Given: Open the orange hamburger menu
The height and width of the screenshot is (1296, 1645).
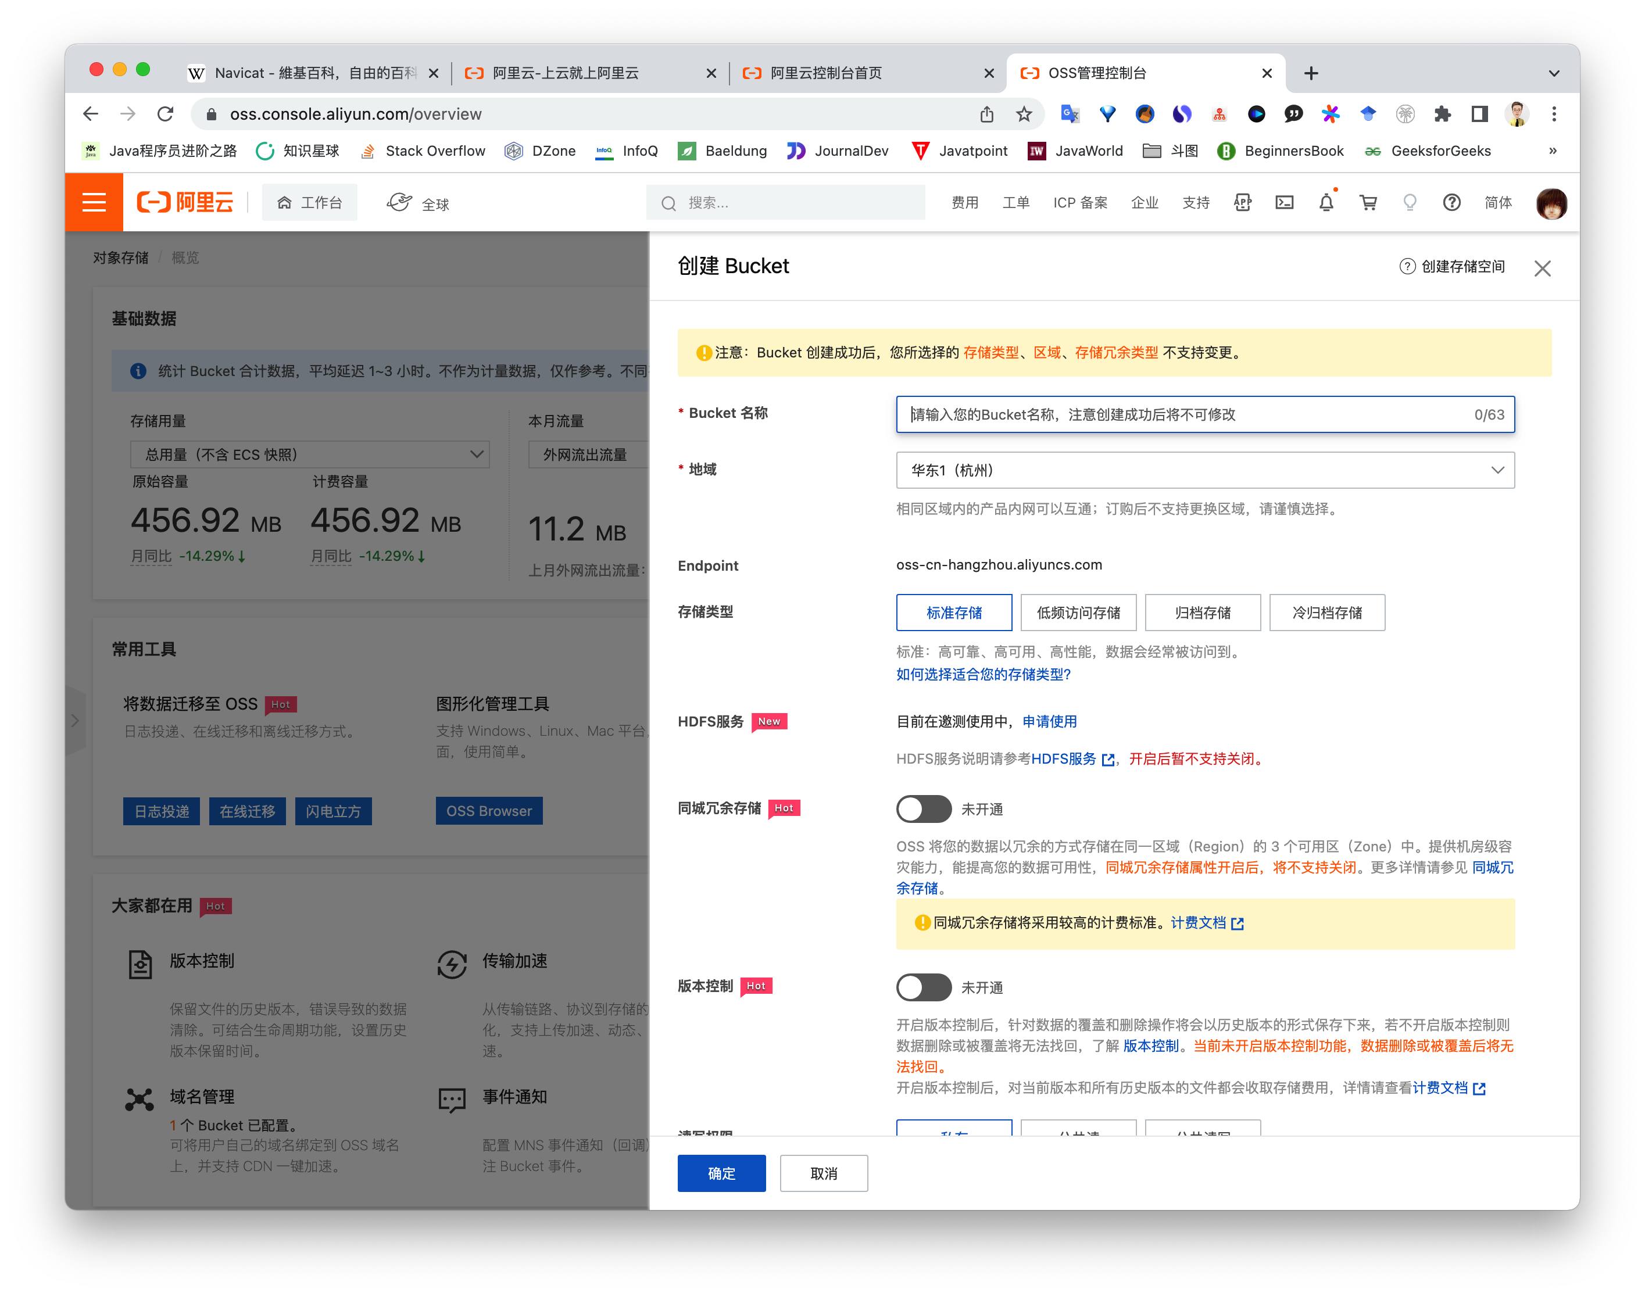Looking at the screenshot, I should coord(94,203).
